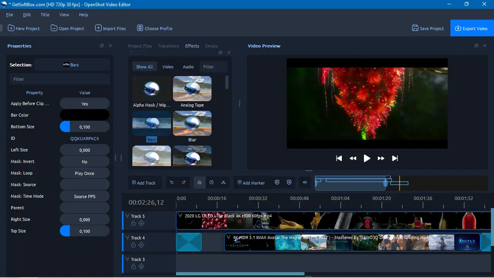Viewport: 494px width, 278px height.
Task: Play the video preview
Action: coord(367,158)
